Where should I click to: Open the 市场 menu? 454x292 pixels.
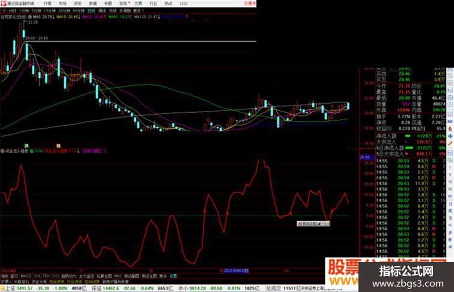point(62,3)
